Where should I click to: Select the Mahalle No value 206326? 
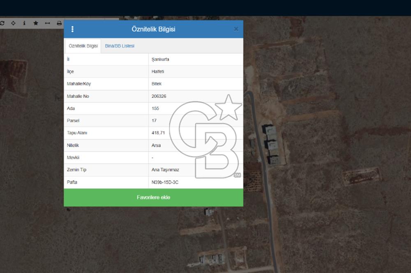pyautogui.click(x=159, y=96)
